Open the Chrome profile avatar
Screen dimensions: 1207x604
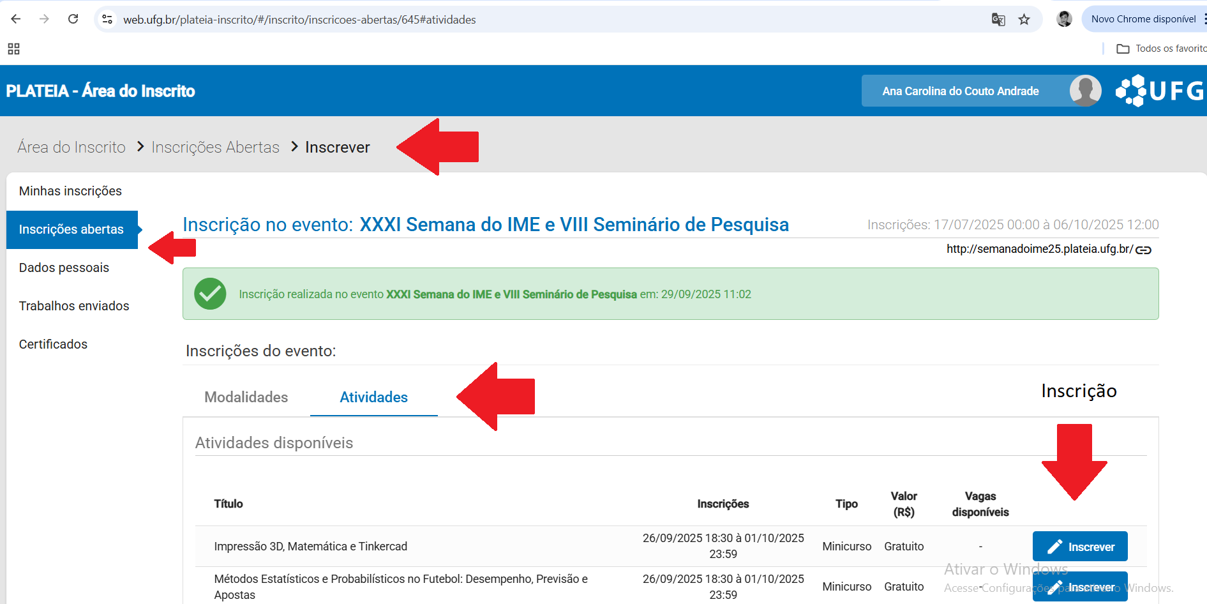point(1064,19)
